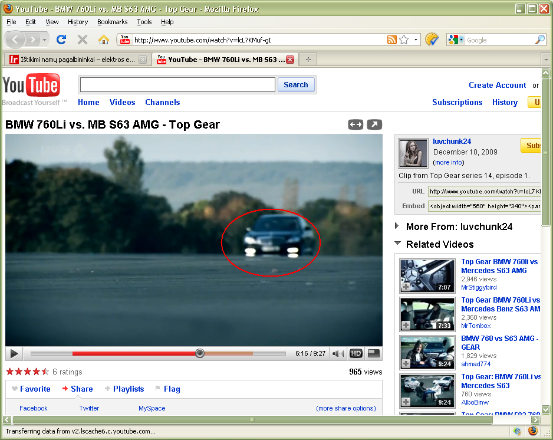Close the YouTube BMW 760Li tab
Image resolution: width=553 pixels, height=440 pixels.
point(290,60)
